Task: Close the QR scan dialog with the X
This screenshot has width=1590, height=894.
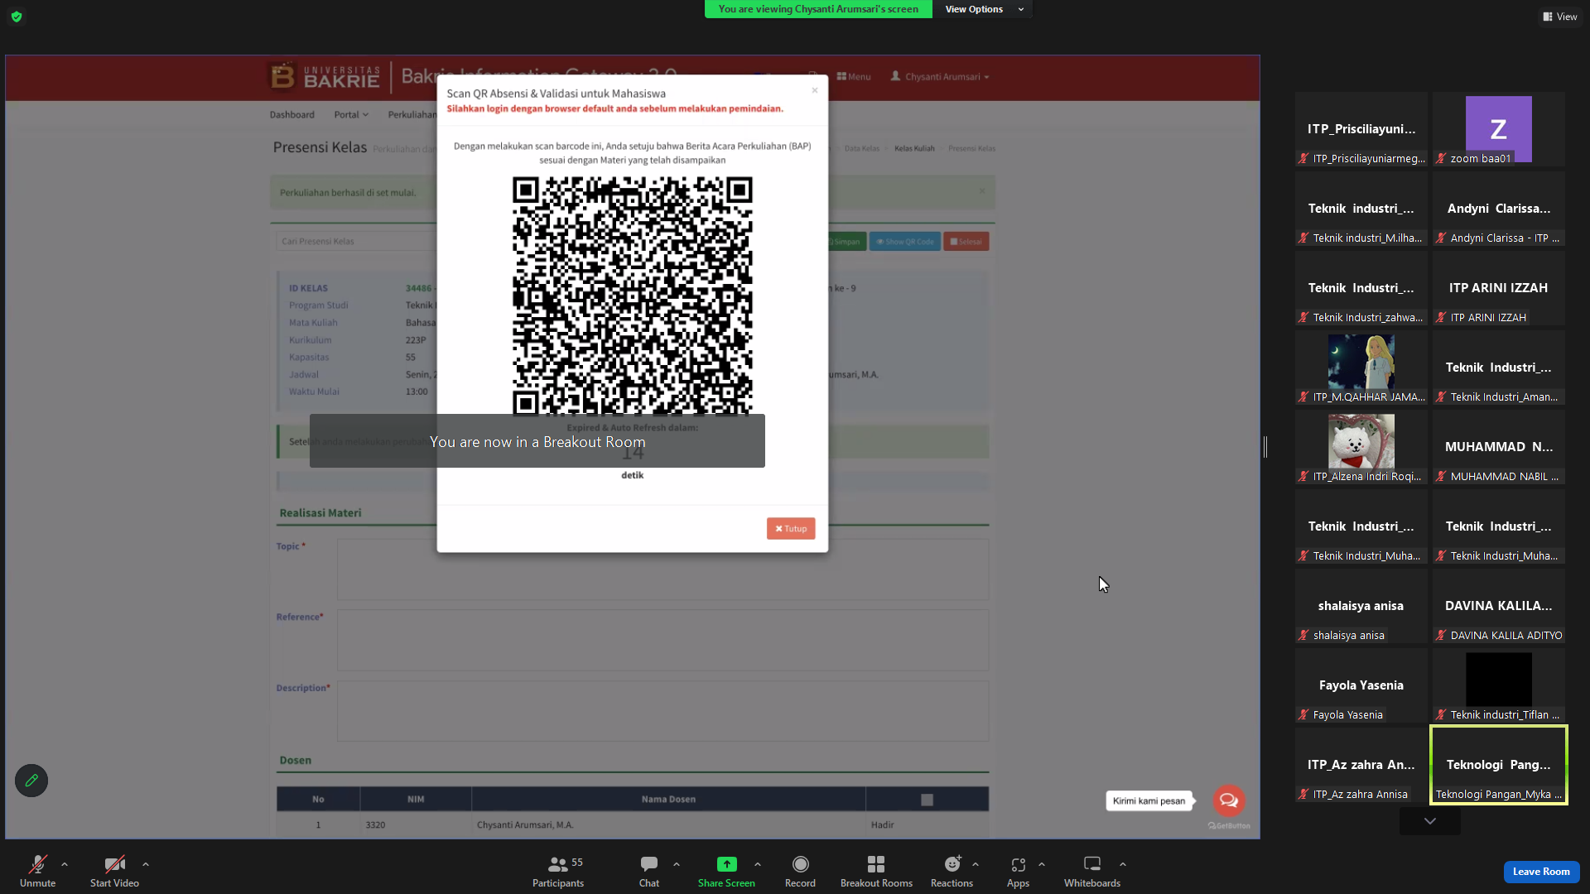Action: (x=815, y=90)
